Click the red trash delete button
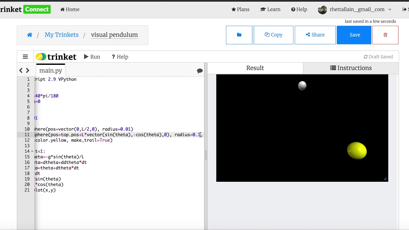 click(x=385, y=35)
